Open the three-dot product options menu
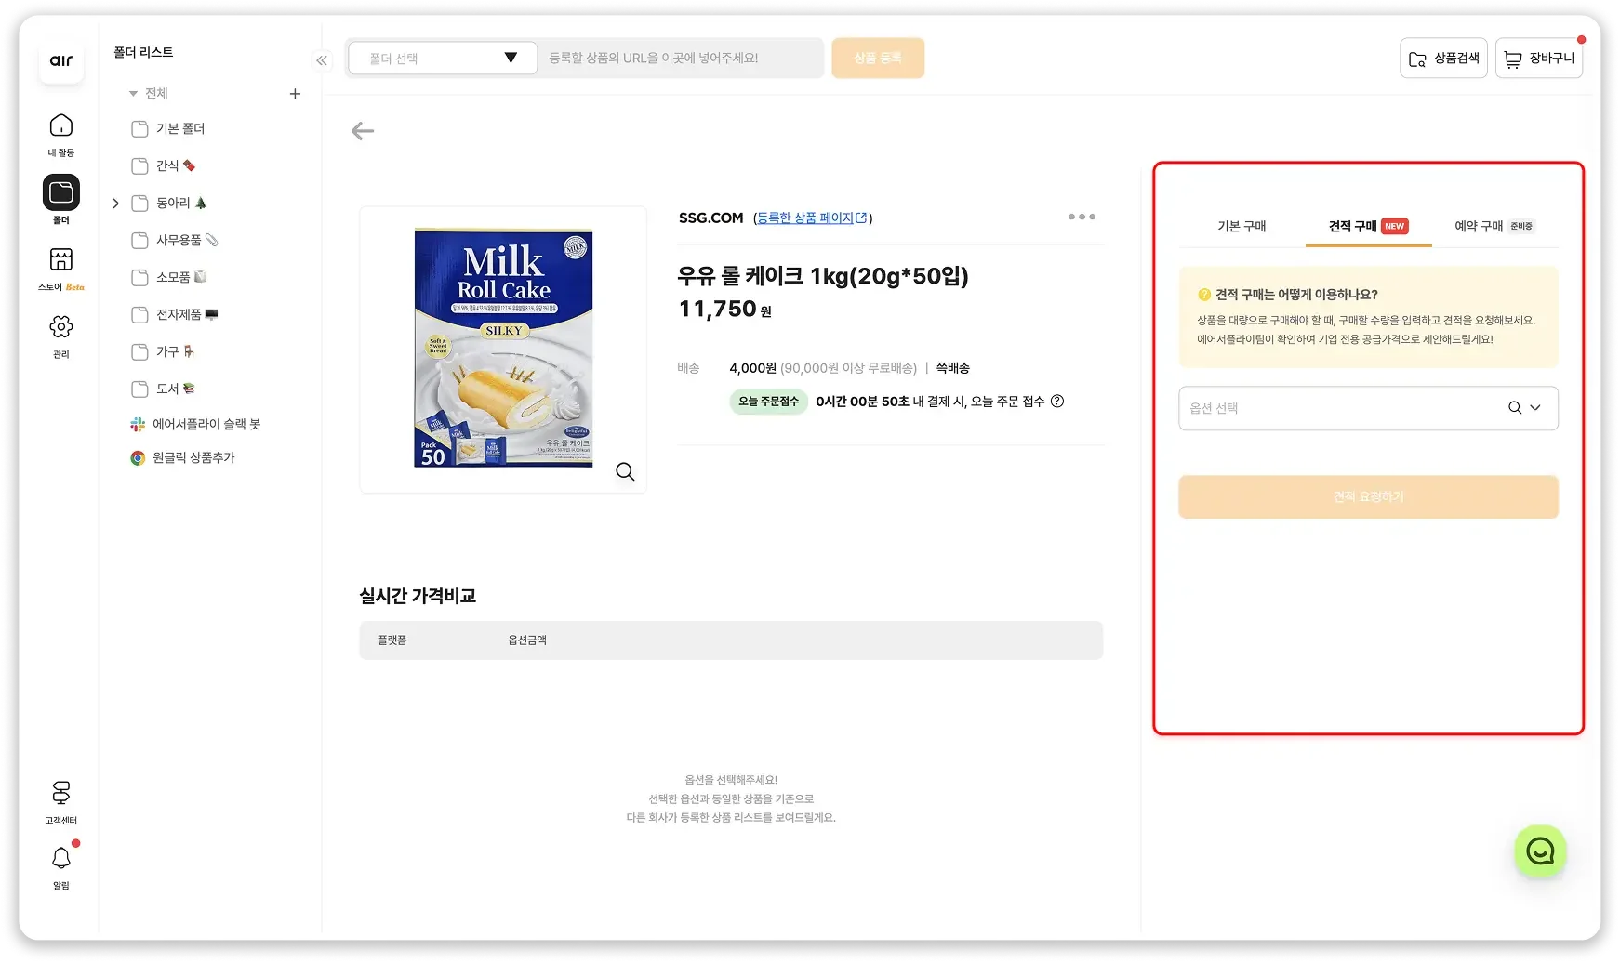The width and height of the screenshot is (1620, 963). [1082, 217]
